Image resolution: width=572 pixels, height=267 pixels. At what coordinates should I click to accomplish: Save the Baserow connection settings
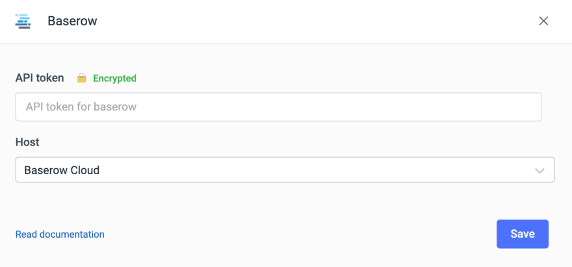[522, 234]
